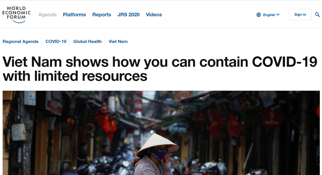The width and height of the screenshot is (322, 175).
Task: Click the round red sign in photo
Action: click(273, 118)
